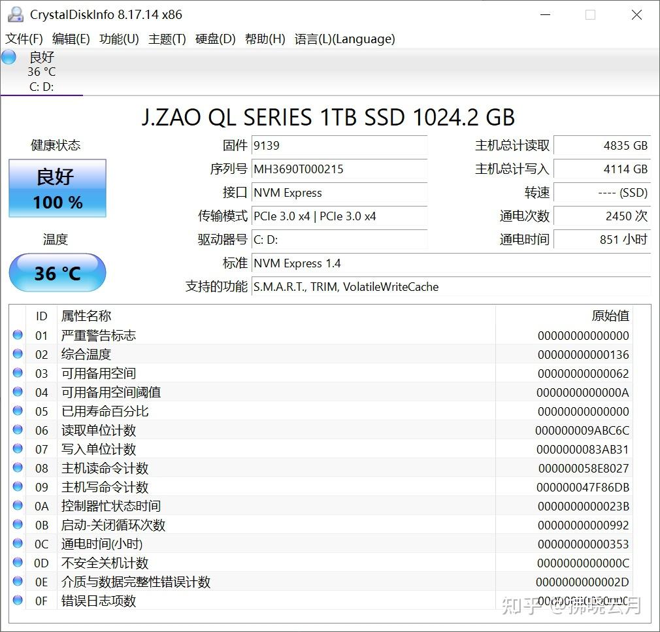Click the status dot beside 通电时间(小时)

click(x=17, y=543)
